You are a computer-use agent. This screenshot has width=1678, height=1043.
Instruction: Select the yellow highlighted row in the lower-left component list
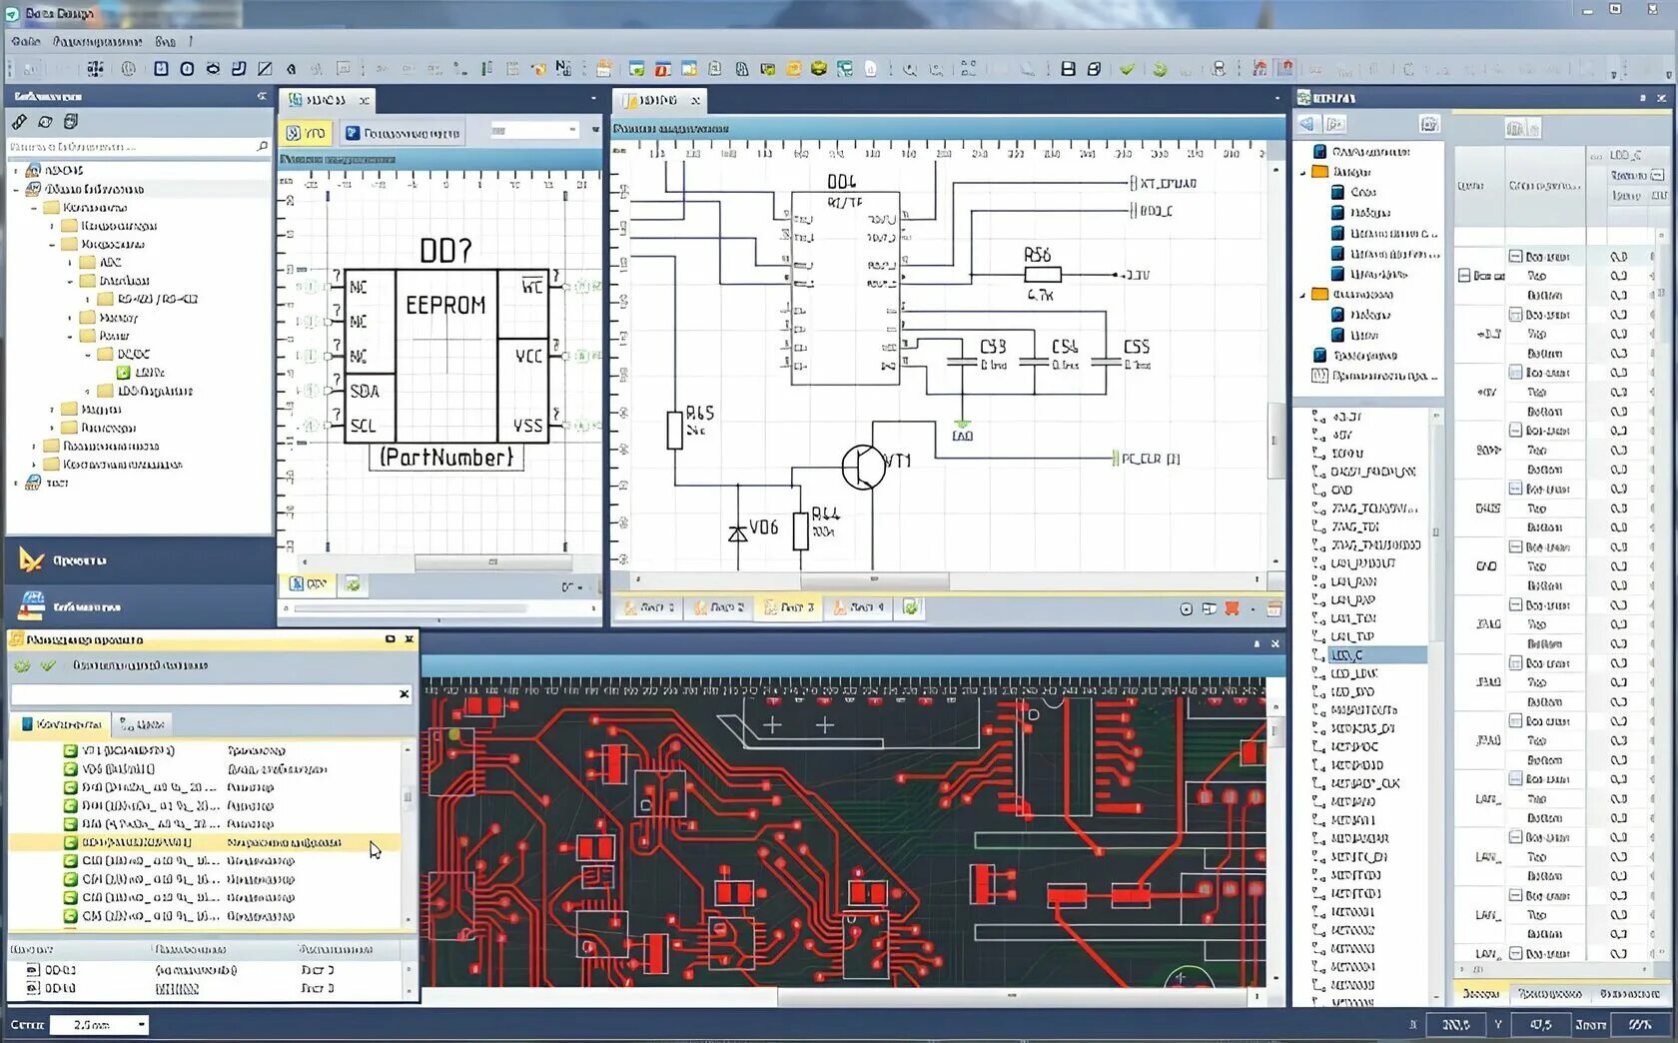click(x=206, y=842)
